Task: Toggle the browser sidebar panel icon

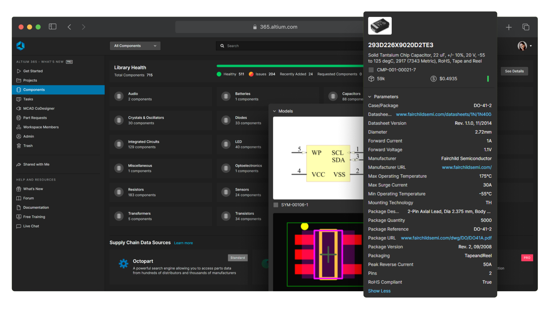Action: click(53, 27)
